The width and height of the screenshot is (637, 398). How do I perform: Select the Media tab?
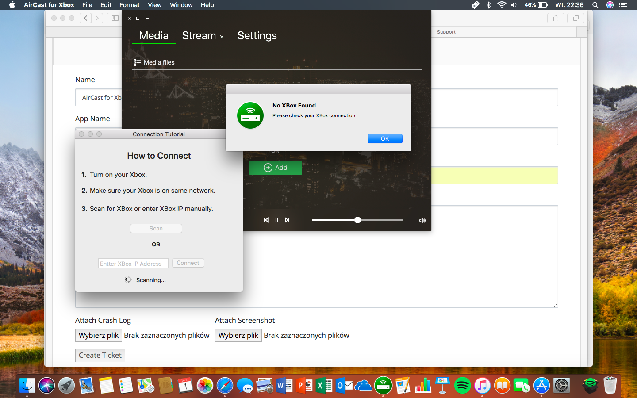[x=153, y=36]
